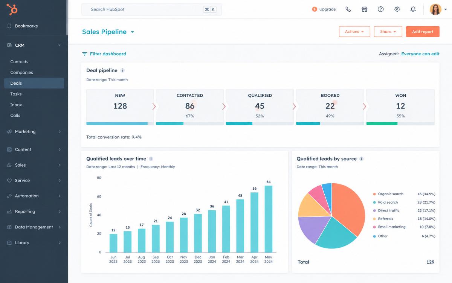
Task: Click the Marketing megaphone icon
Action: click(9, 132)
